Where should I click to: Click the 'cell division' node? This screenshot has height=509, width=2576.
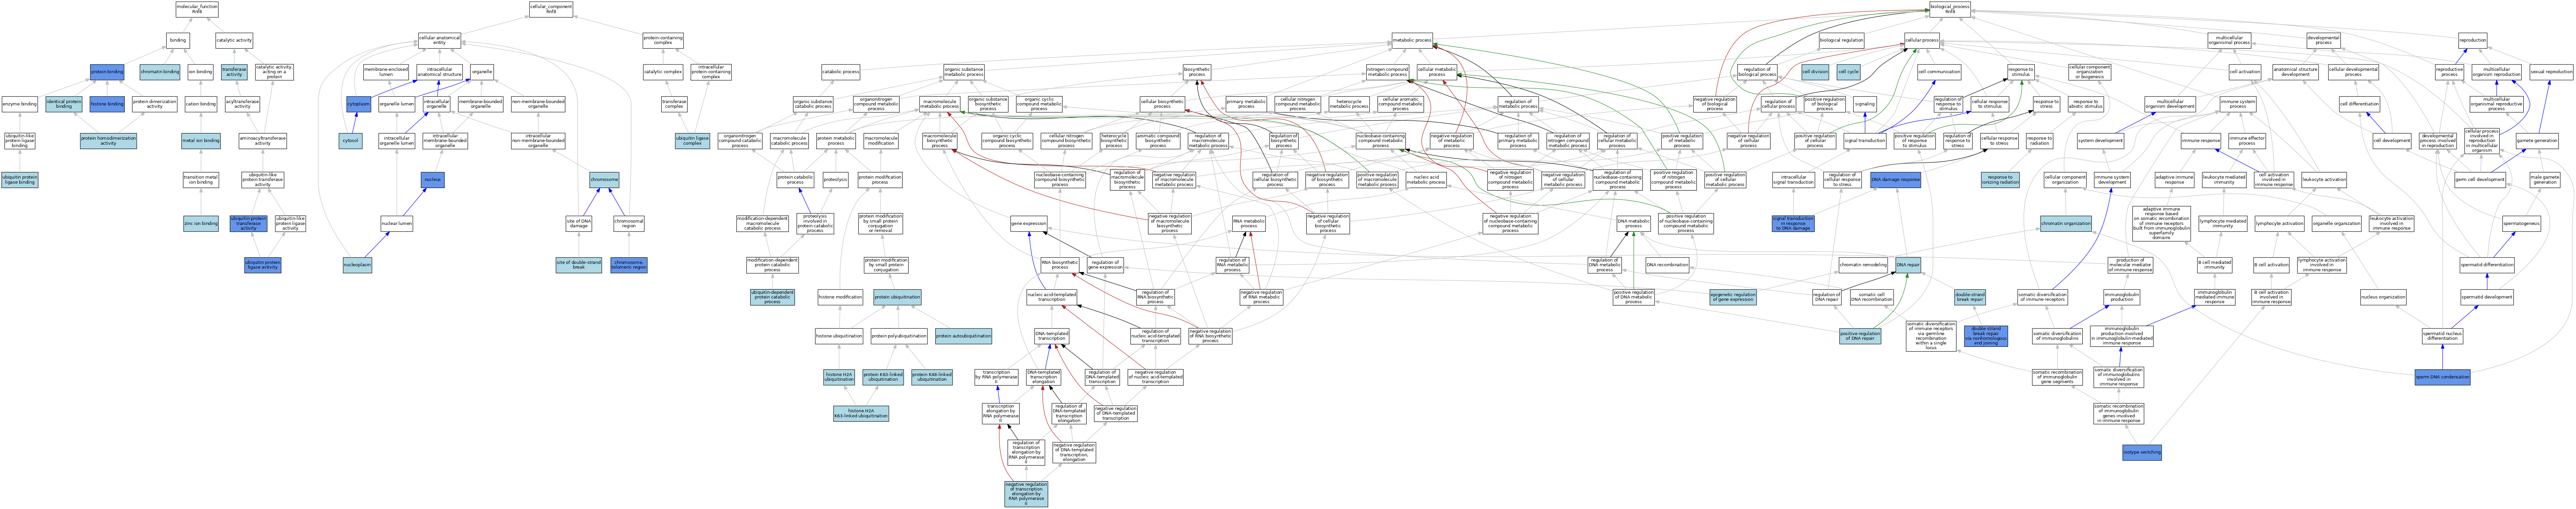click(x=1815, y=72)
